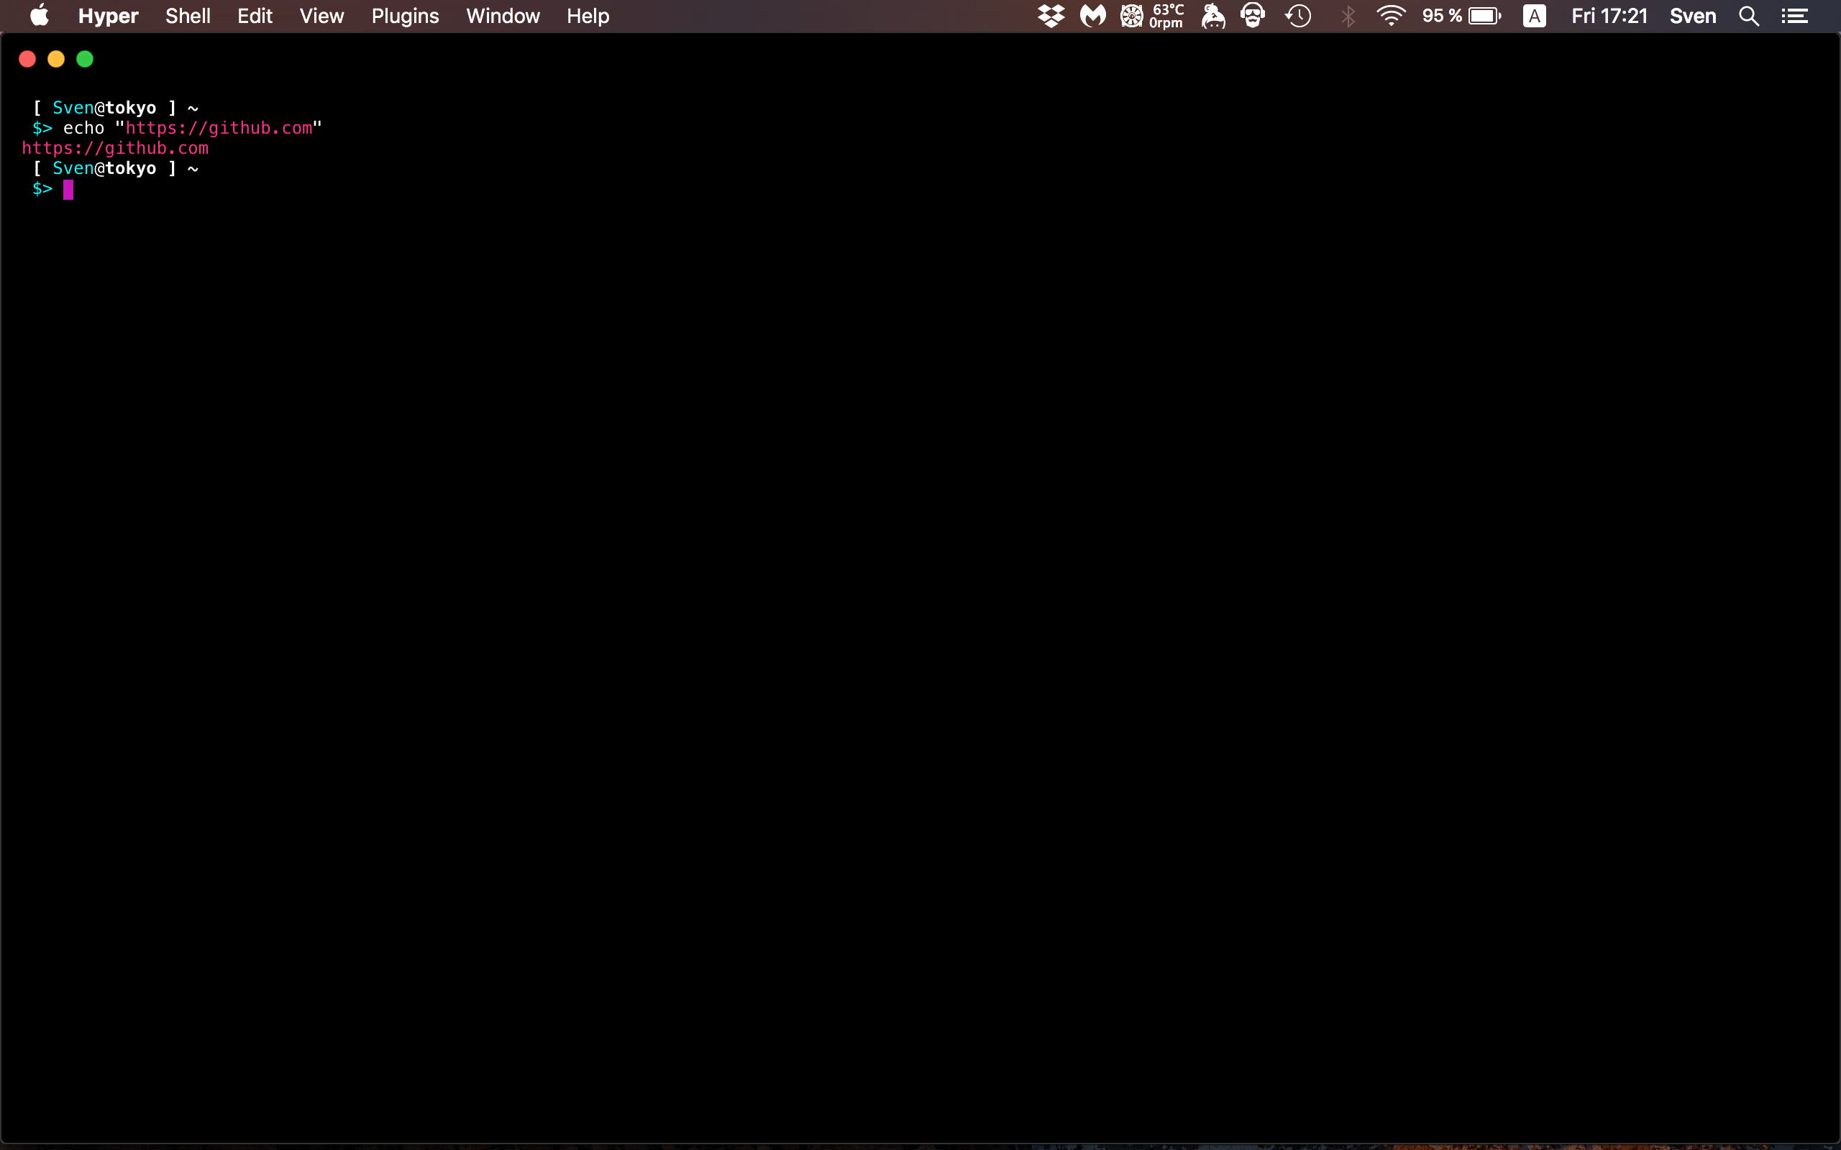Image resolution: width=1841 pixels, height=1150 pixels.
Task: Open the Apple menu
Action: (x=40, y=15)
